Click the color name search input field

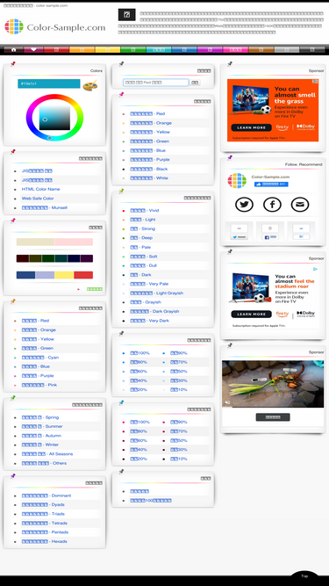[x=155, y=83]
